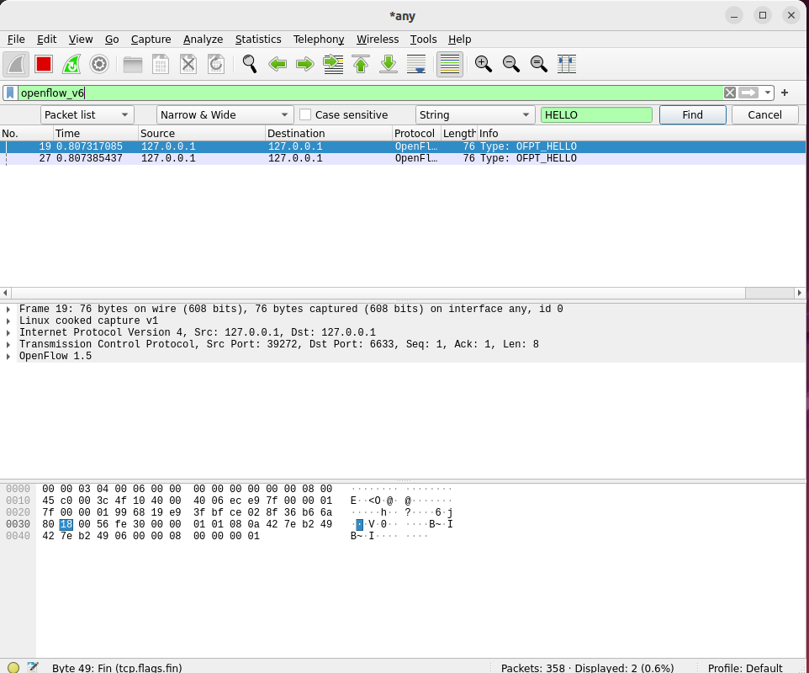
Task: Toggle auto-scroll during live capture
Action: click(416, 64)
